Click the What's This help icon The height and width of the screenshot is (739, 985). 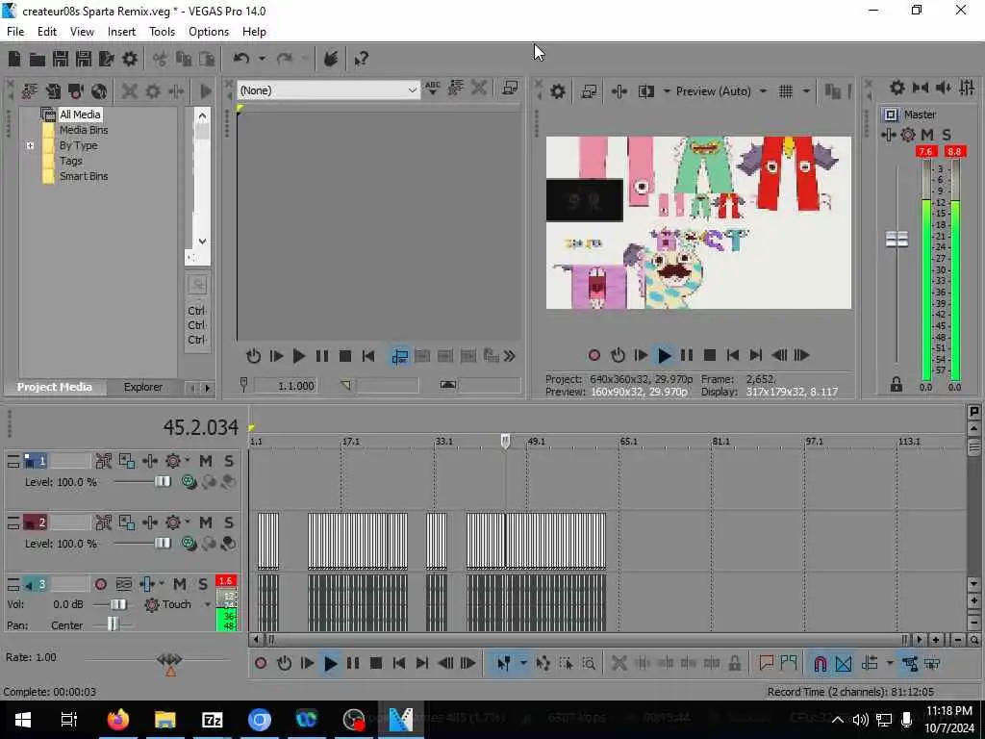click(x=362, y=59)
